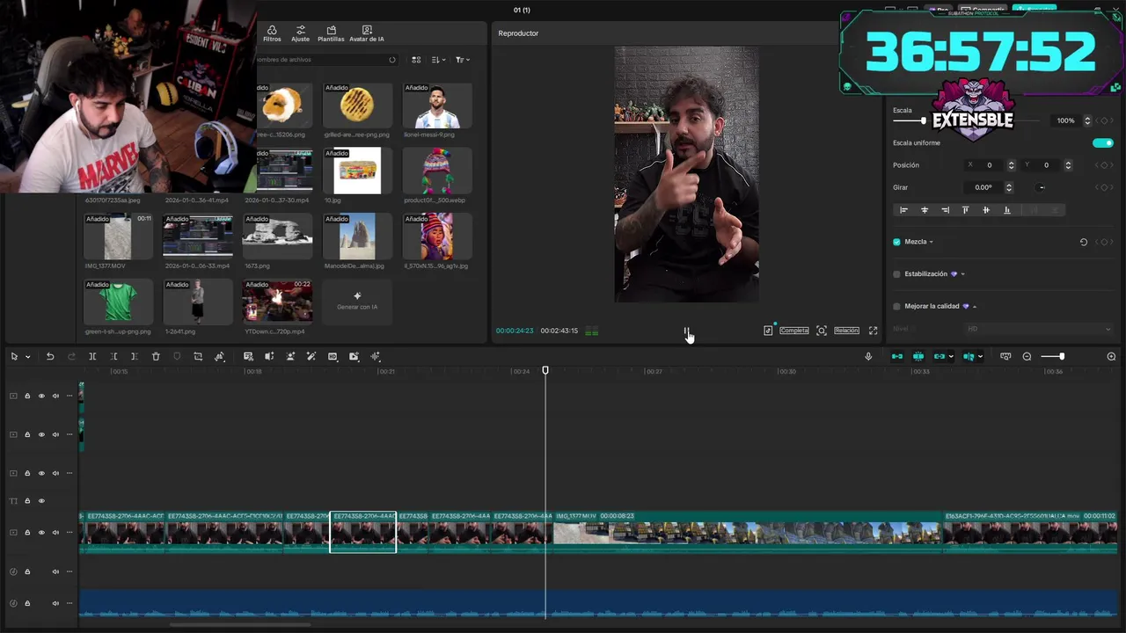Toggle auto snapping in timeline

pyautogui.click(x=918, y=356)
